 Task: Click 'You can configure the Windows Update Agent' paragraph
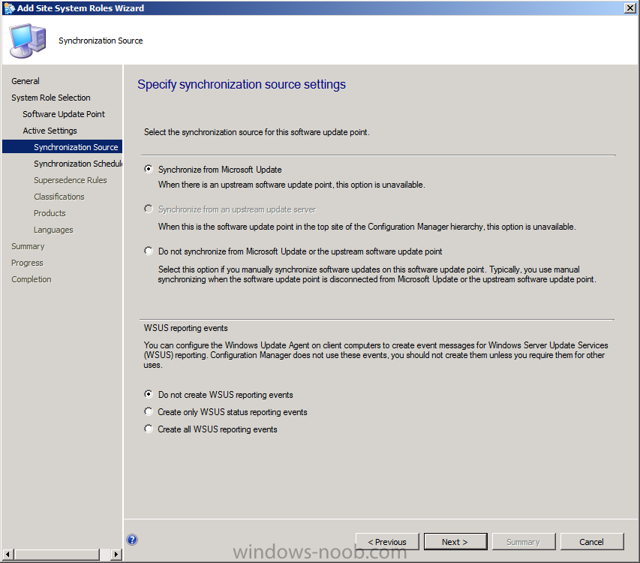[376, 355]
